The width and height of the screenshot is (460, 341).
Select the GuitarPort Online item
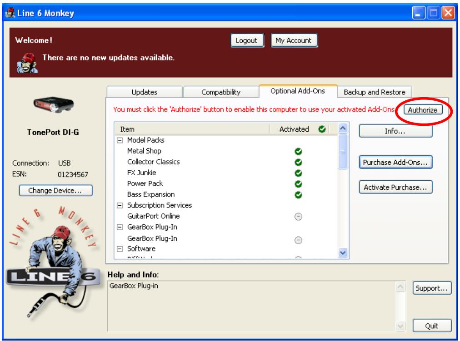pyautogui.click(x=154, y=216)
